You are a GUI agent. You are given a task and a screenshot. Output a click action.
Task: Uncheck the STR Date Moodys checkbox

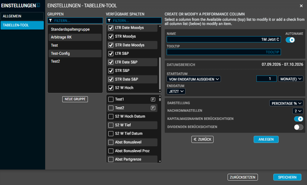111,45
